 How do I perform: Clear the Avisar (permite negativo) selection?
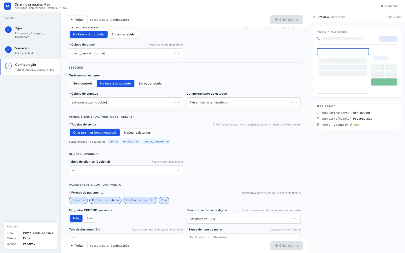point(292,102)
